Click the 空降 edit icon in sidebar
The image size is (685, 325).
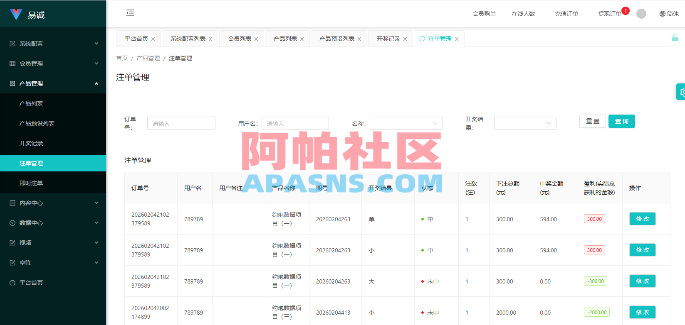click(x=12, y=263)
